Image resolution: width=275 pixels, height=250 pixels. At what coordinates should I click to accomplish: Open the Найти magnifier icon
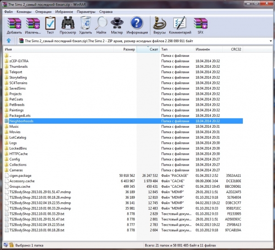[101, 23]
